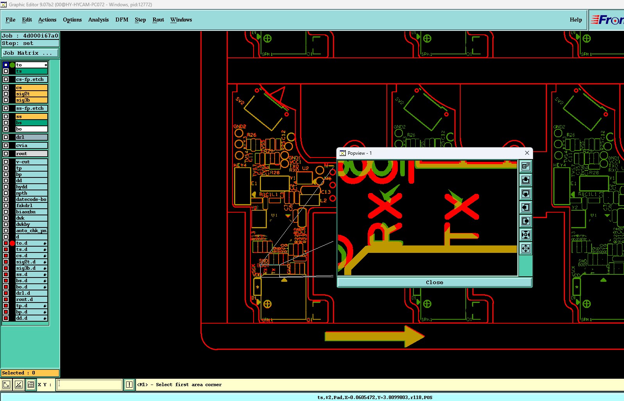Toggle the checkbox for layer ts

tap(6, 71)
